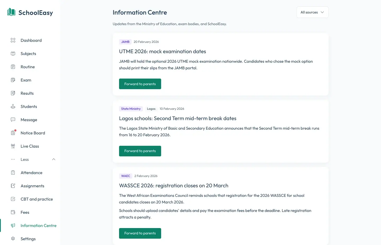Click the Notice Board icon with red dot
Image resolution: width=381 pixels, height=245 pixels.
pos(13,133)
